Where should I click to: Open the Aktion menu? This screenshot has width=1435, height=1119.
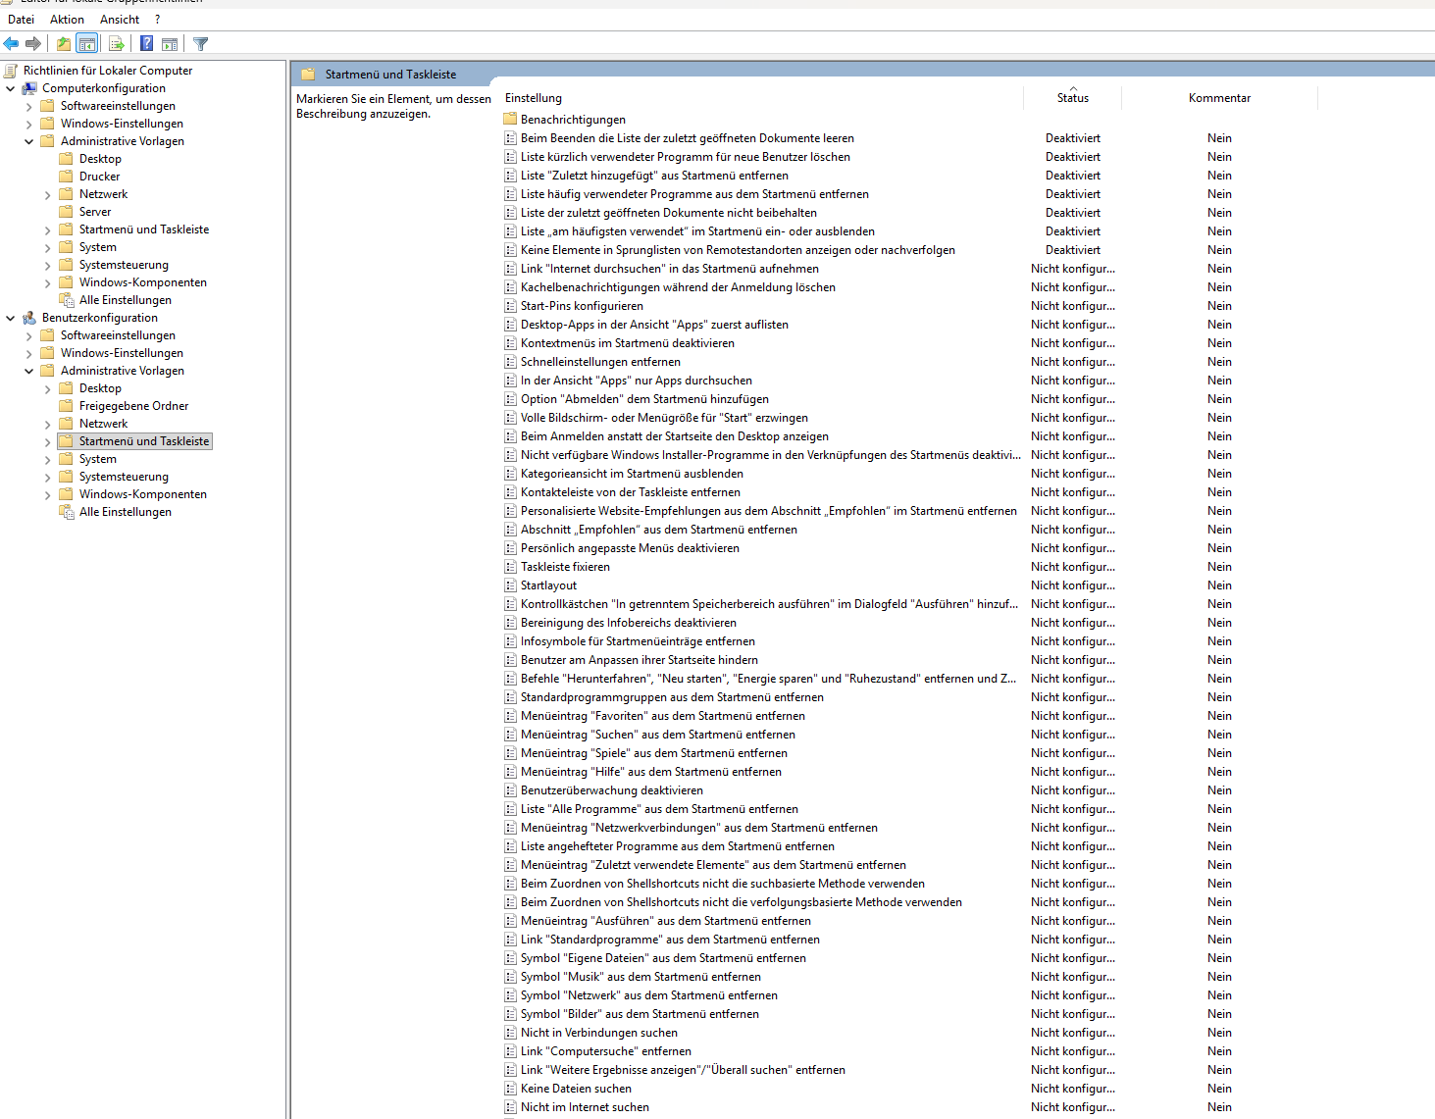67,20
